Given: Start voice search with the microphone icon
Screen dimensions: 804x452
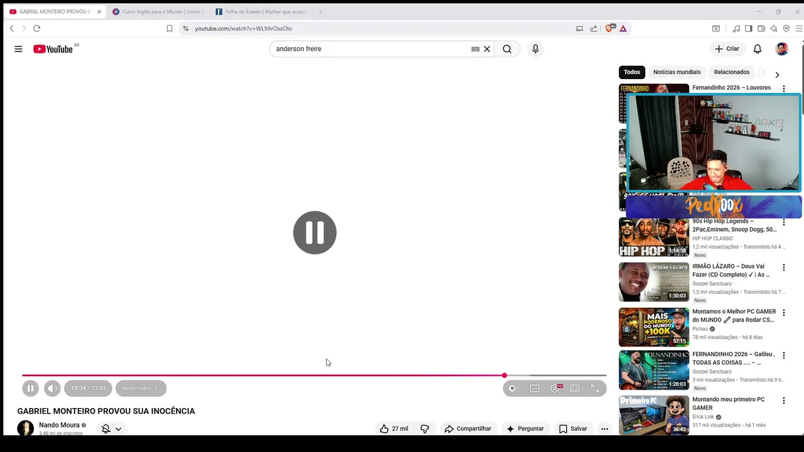Looking at the screenshot, I should click(x=535, y=49).
